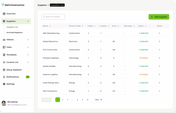Expand the Templates sidebar section
This screenshot has width=176, height=113.
click(x=28, y=55)
